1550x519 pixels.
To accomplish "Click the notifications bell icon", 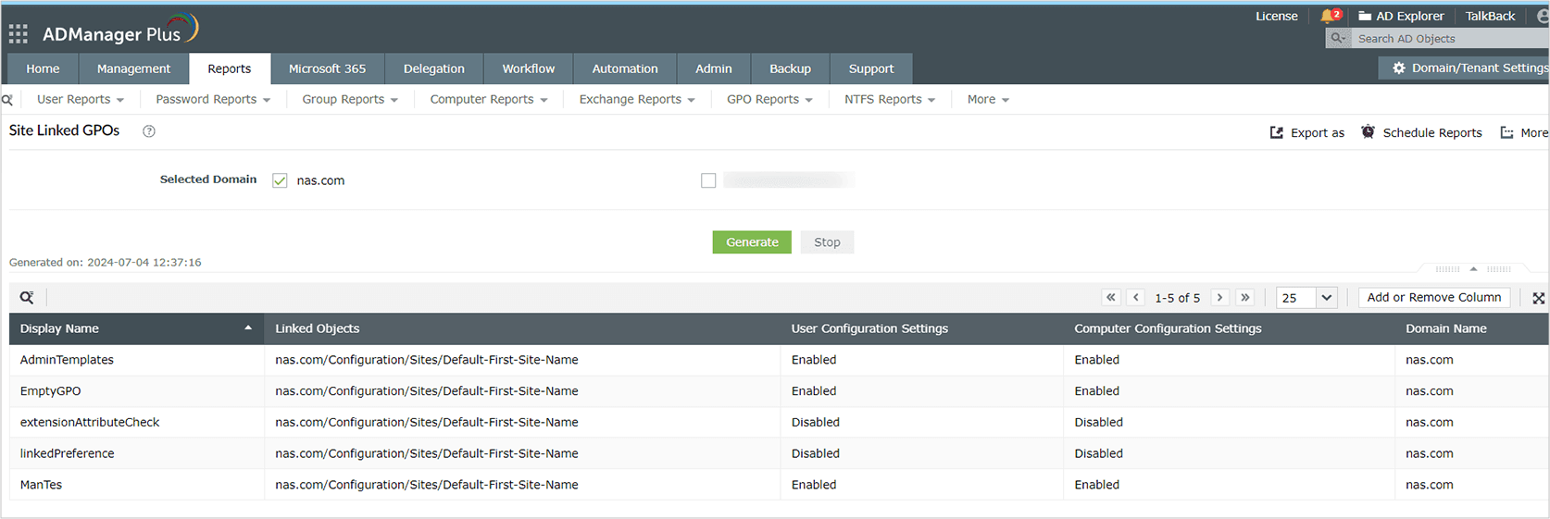I will click(x=1329, y=16).
